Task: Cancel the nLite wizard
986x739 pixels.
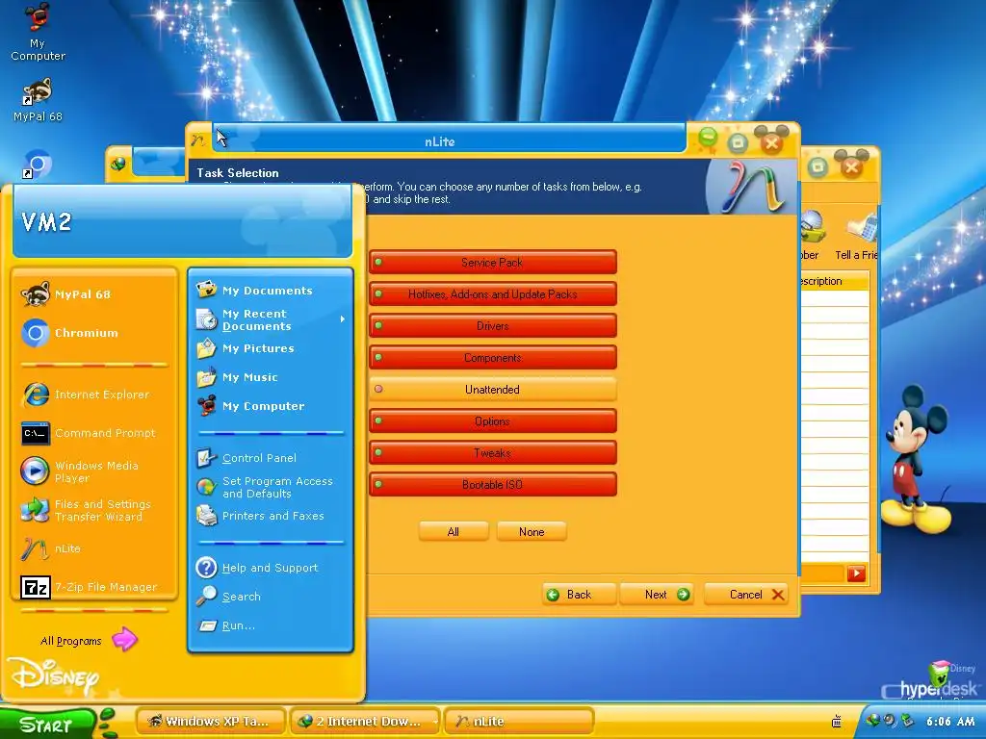Action: [x=746, y=595]
